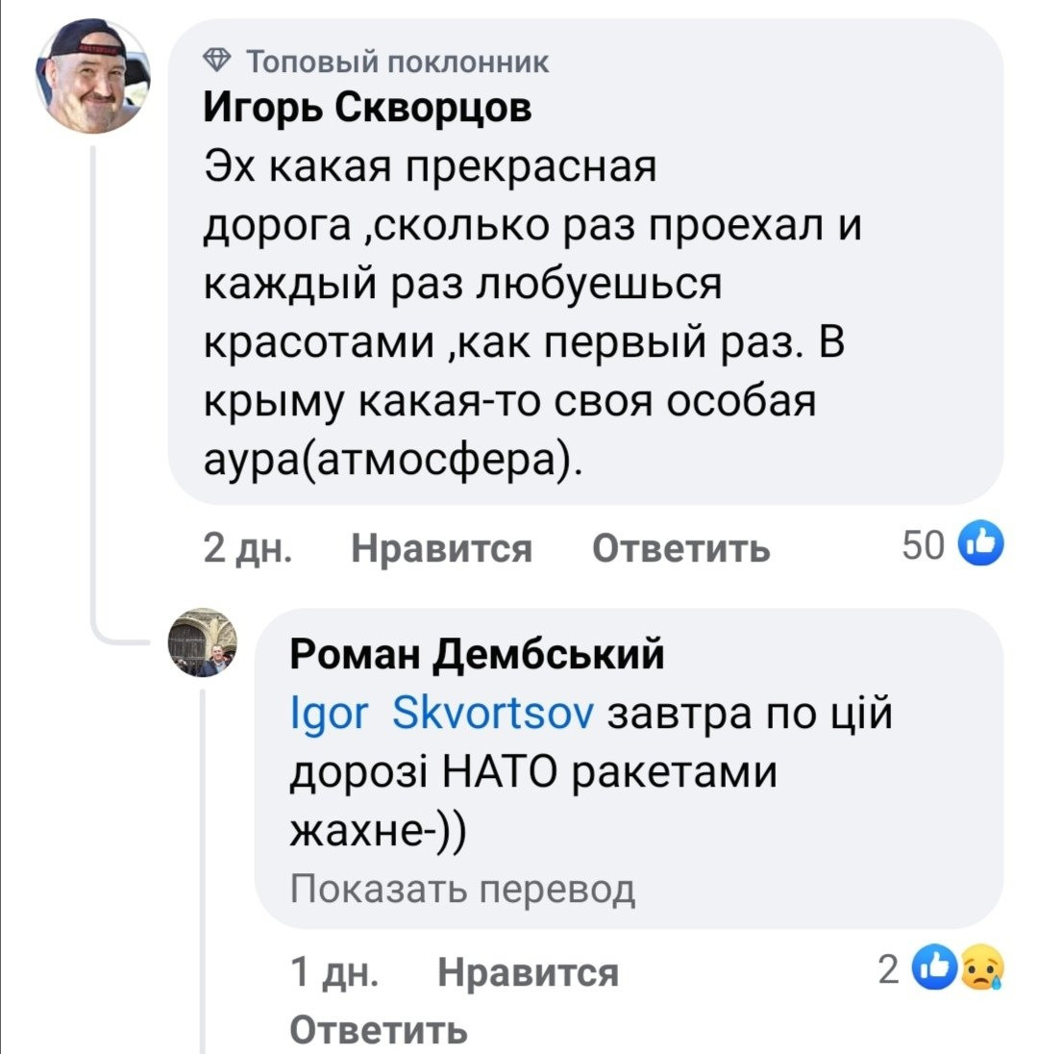This screenshot has height=1054, width=1038.
Task: Like Игорь's comment with "Нравится"
Action: point(441,548)
